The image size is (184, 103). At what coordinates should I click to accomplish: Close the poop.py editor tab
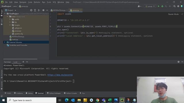pyautogui.click(x=81, y=10)
